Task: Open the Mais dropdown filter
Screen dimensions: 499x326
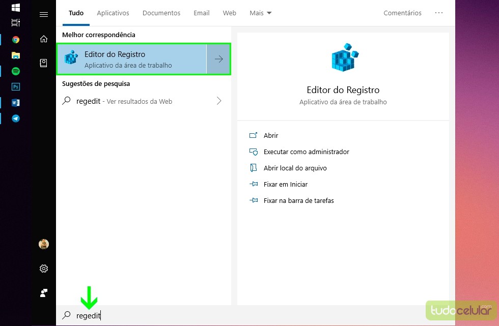Action: tap(260, 13)
